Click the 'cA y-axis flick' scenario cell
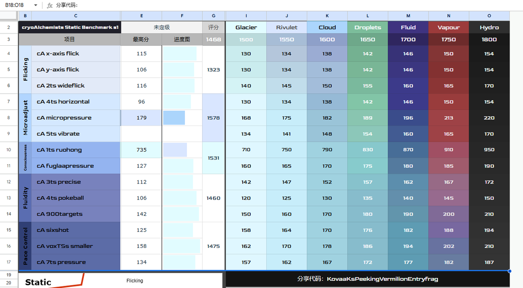Image resolution: width=523 pixels, height=288 pixels. pos(76,70)
